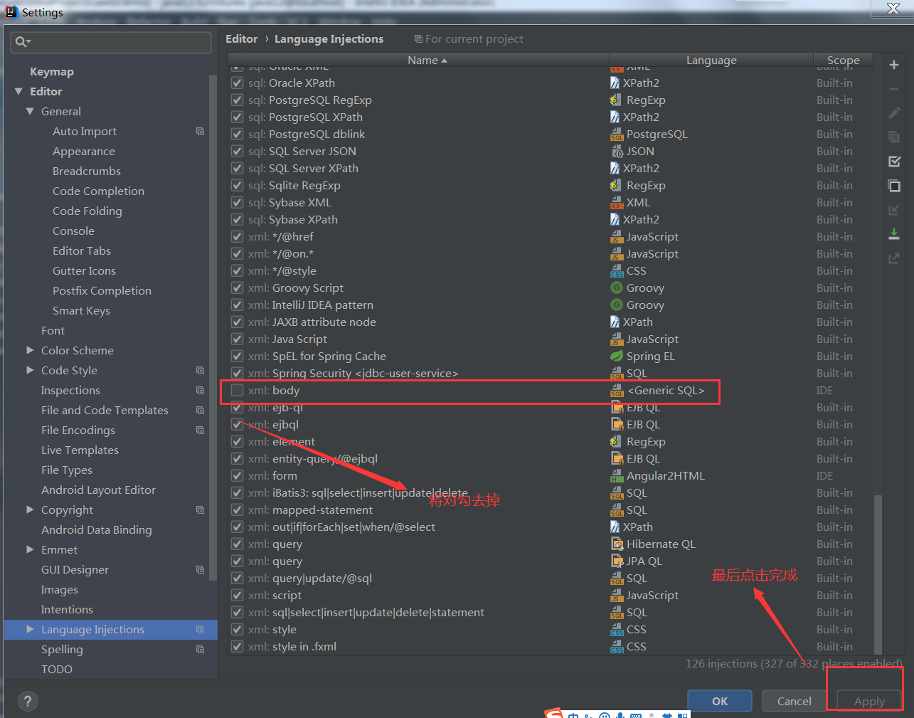Uncheck xml: ejbql injection
Viewport: 914px width, 718px height.
(x=237, y=424)
